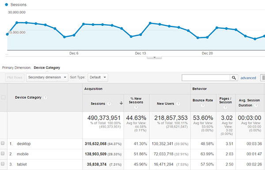Check the desktop row checkbox

pyautogui.click(x=3, y=143)
